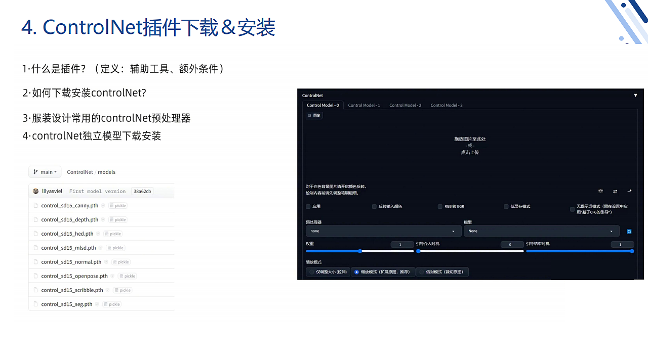Open control_sd15_scribble.pth file
This screenshot has width=648, height=364.
coord(72,290)
